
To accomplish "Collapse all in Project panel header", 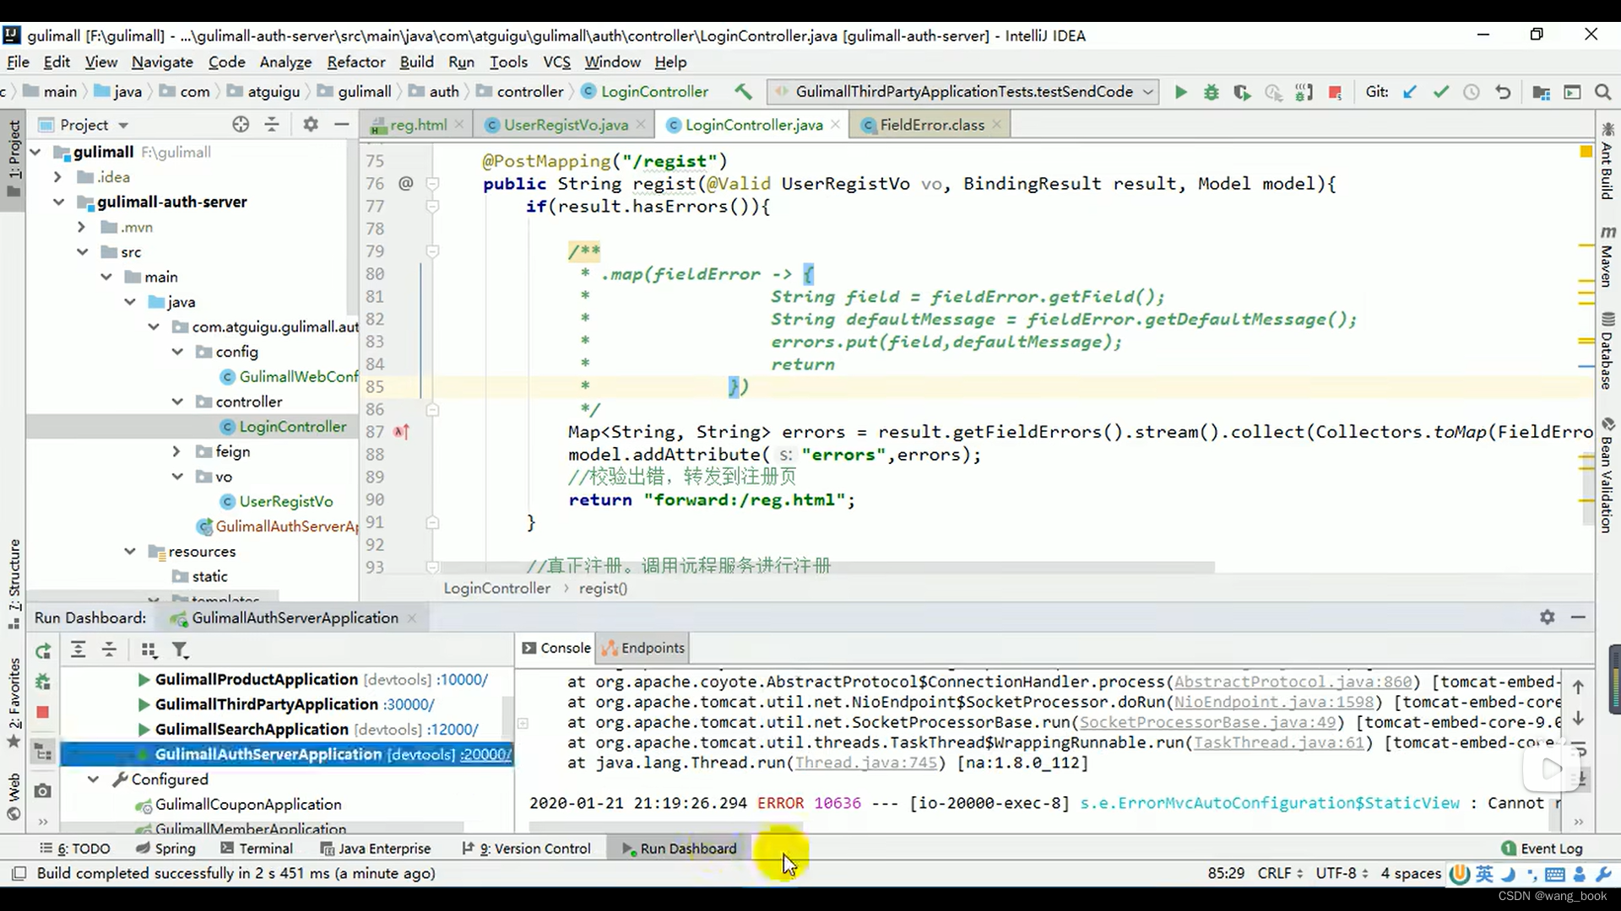I will click(x=272, y=125).
